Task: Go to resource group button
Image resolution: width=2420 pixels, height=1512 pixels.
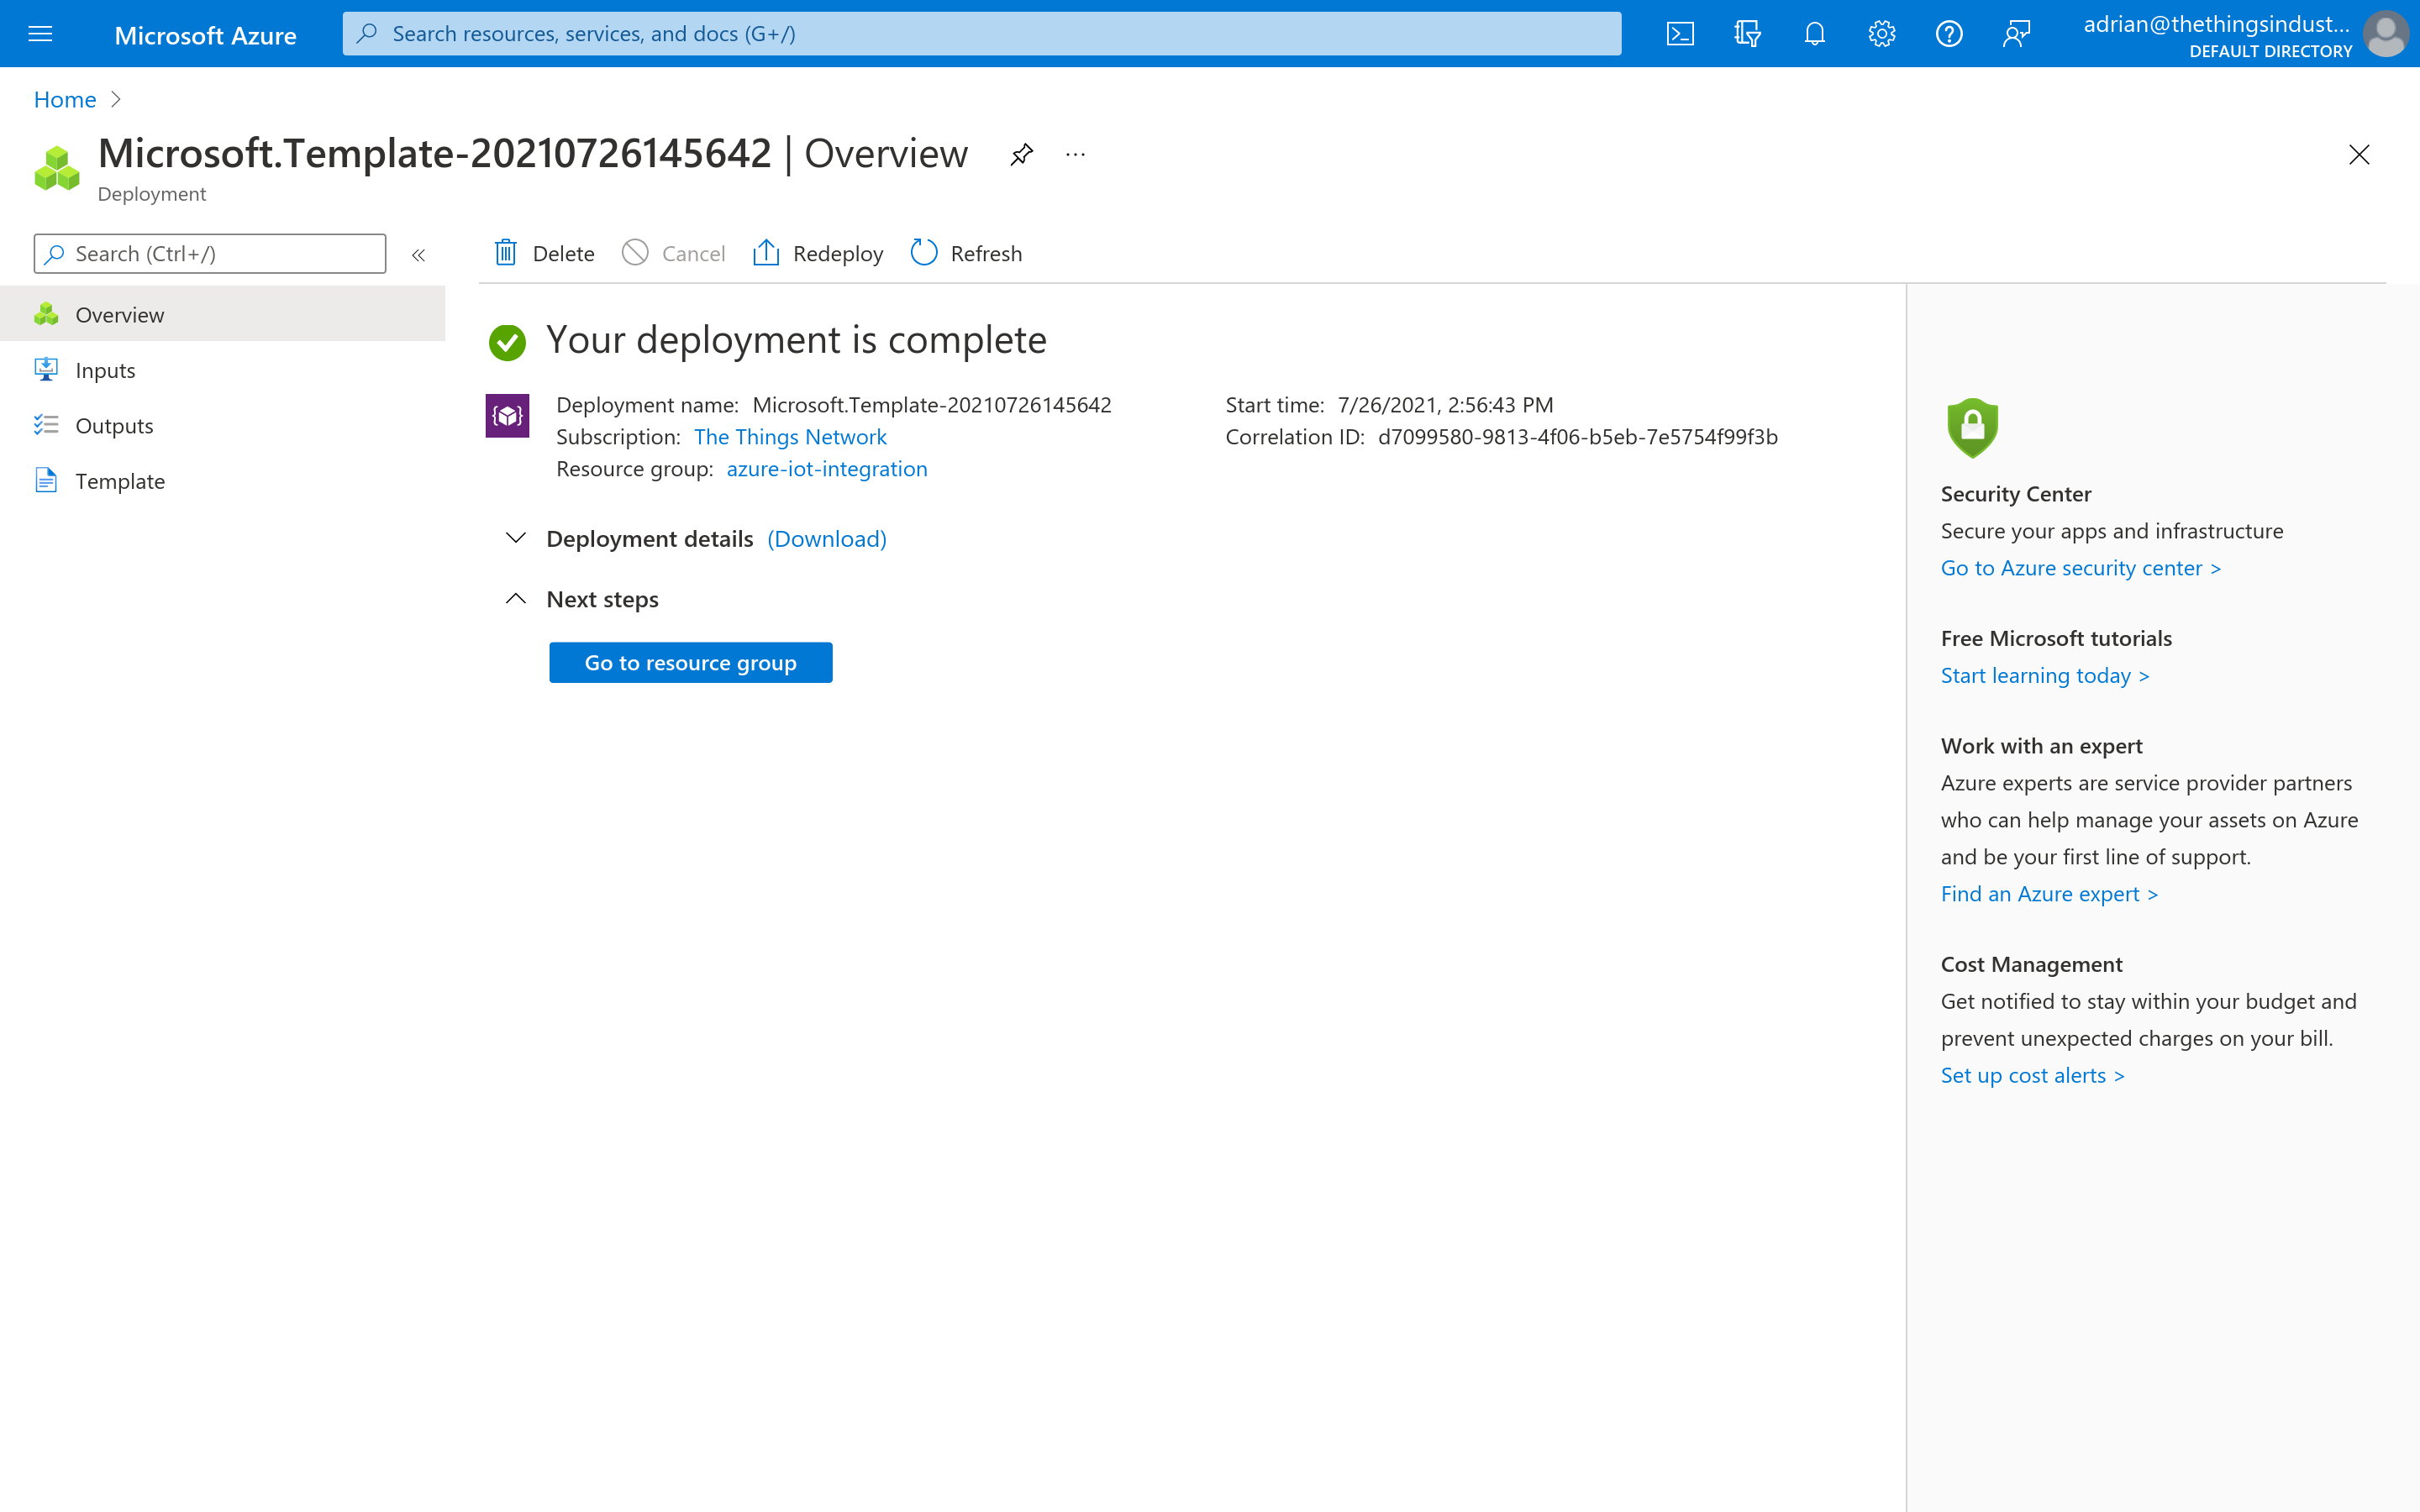Action: 690,660
